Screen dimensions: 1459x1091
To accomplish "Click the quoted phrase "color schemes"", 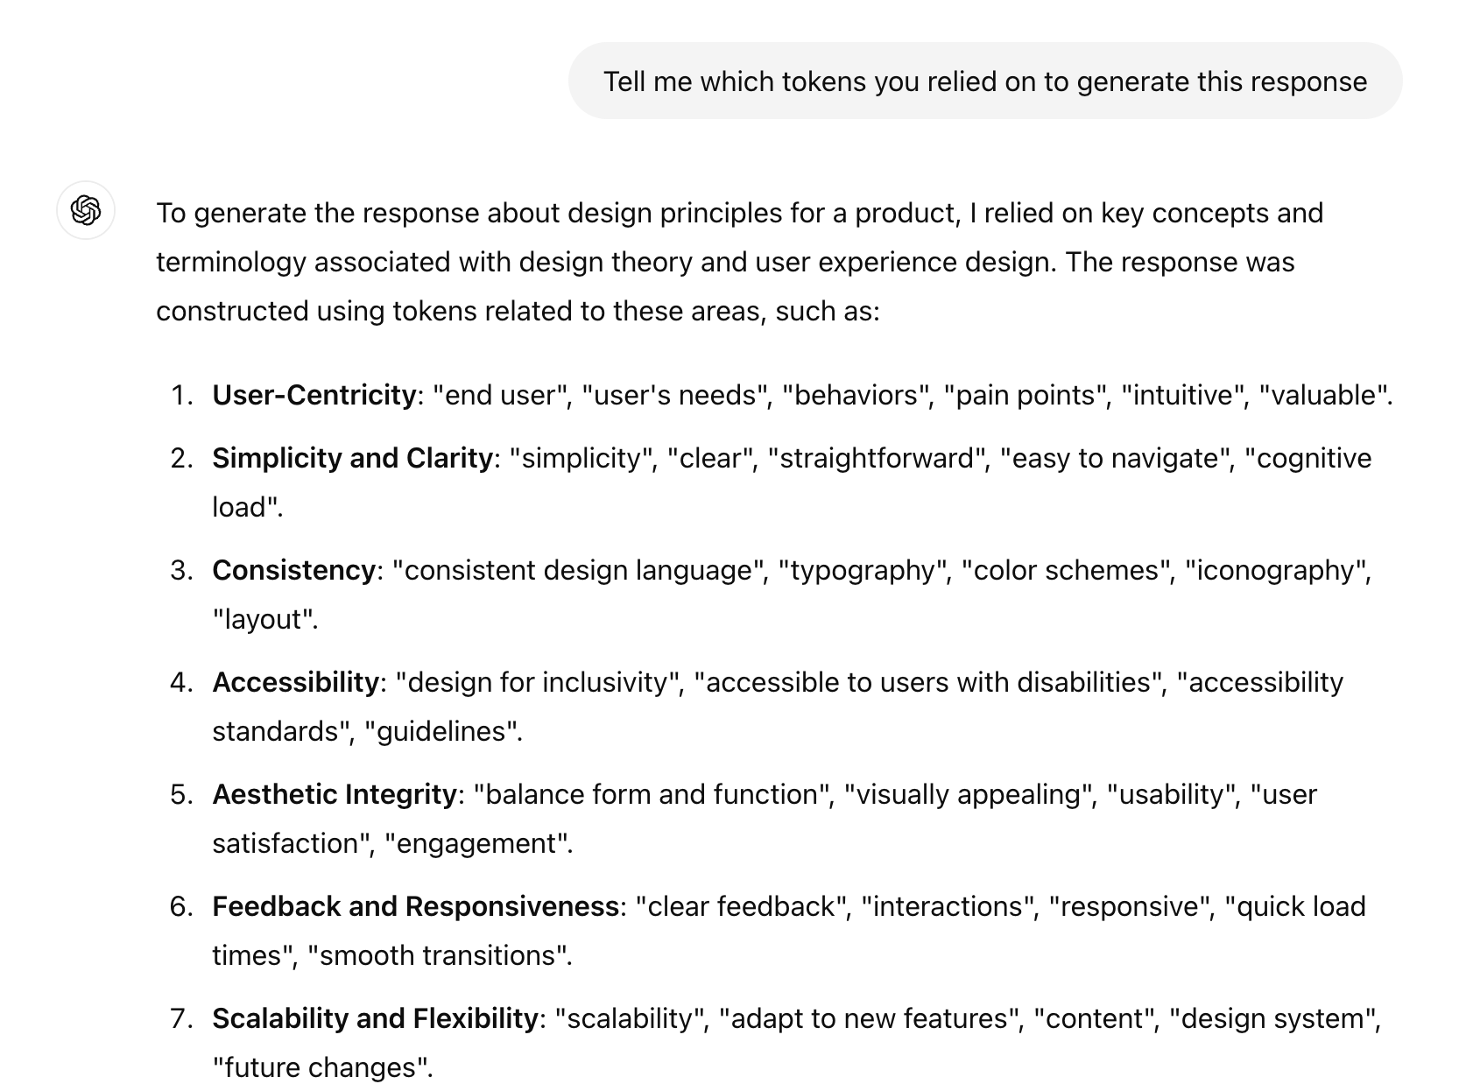I will pyautogui.click(x=1066, y=571).
